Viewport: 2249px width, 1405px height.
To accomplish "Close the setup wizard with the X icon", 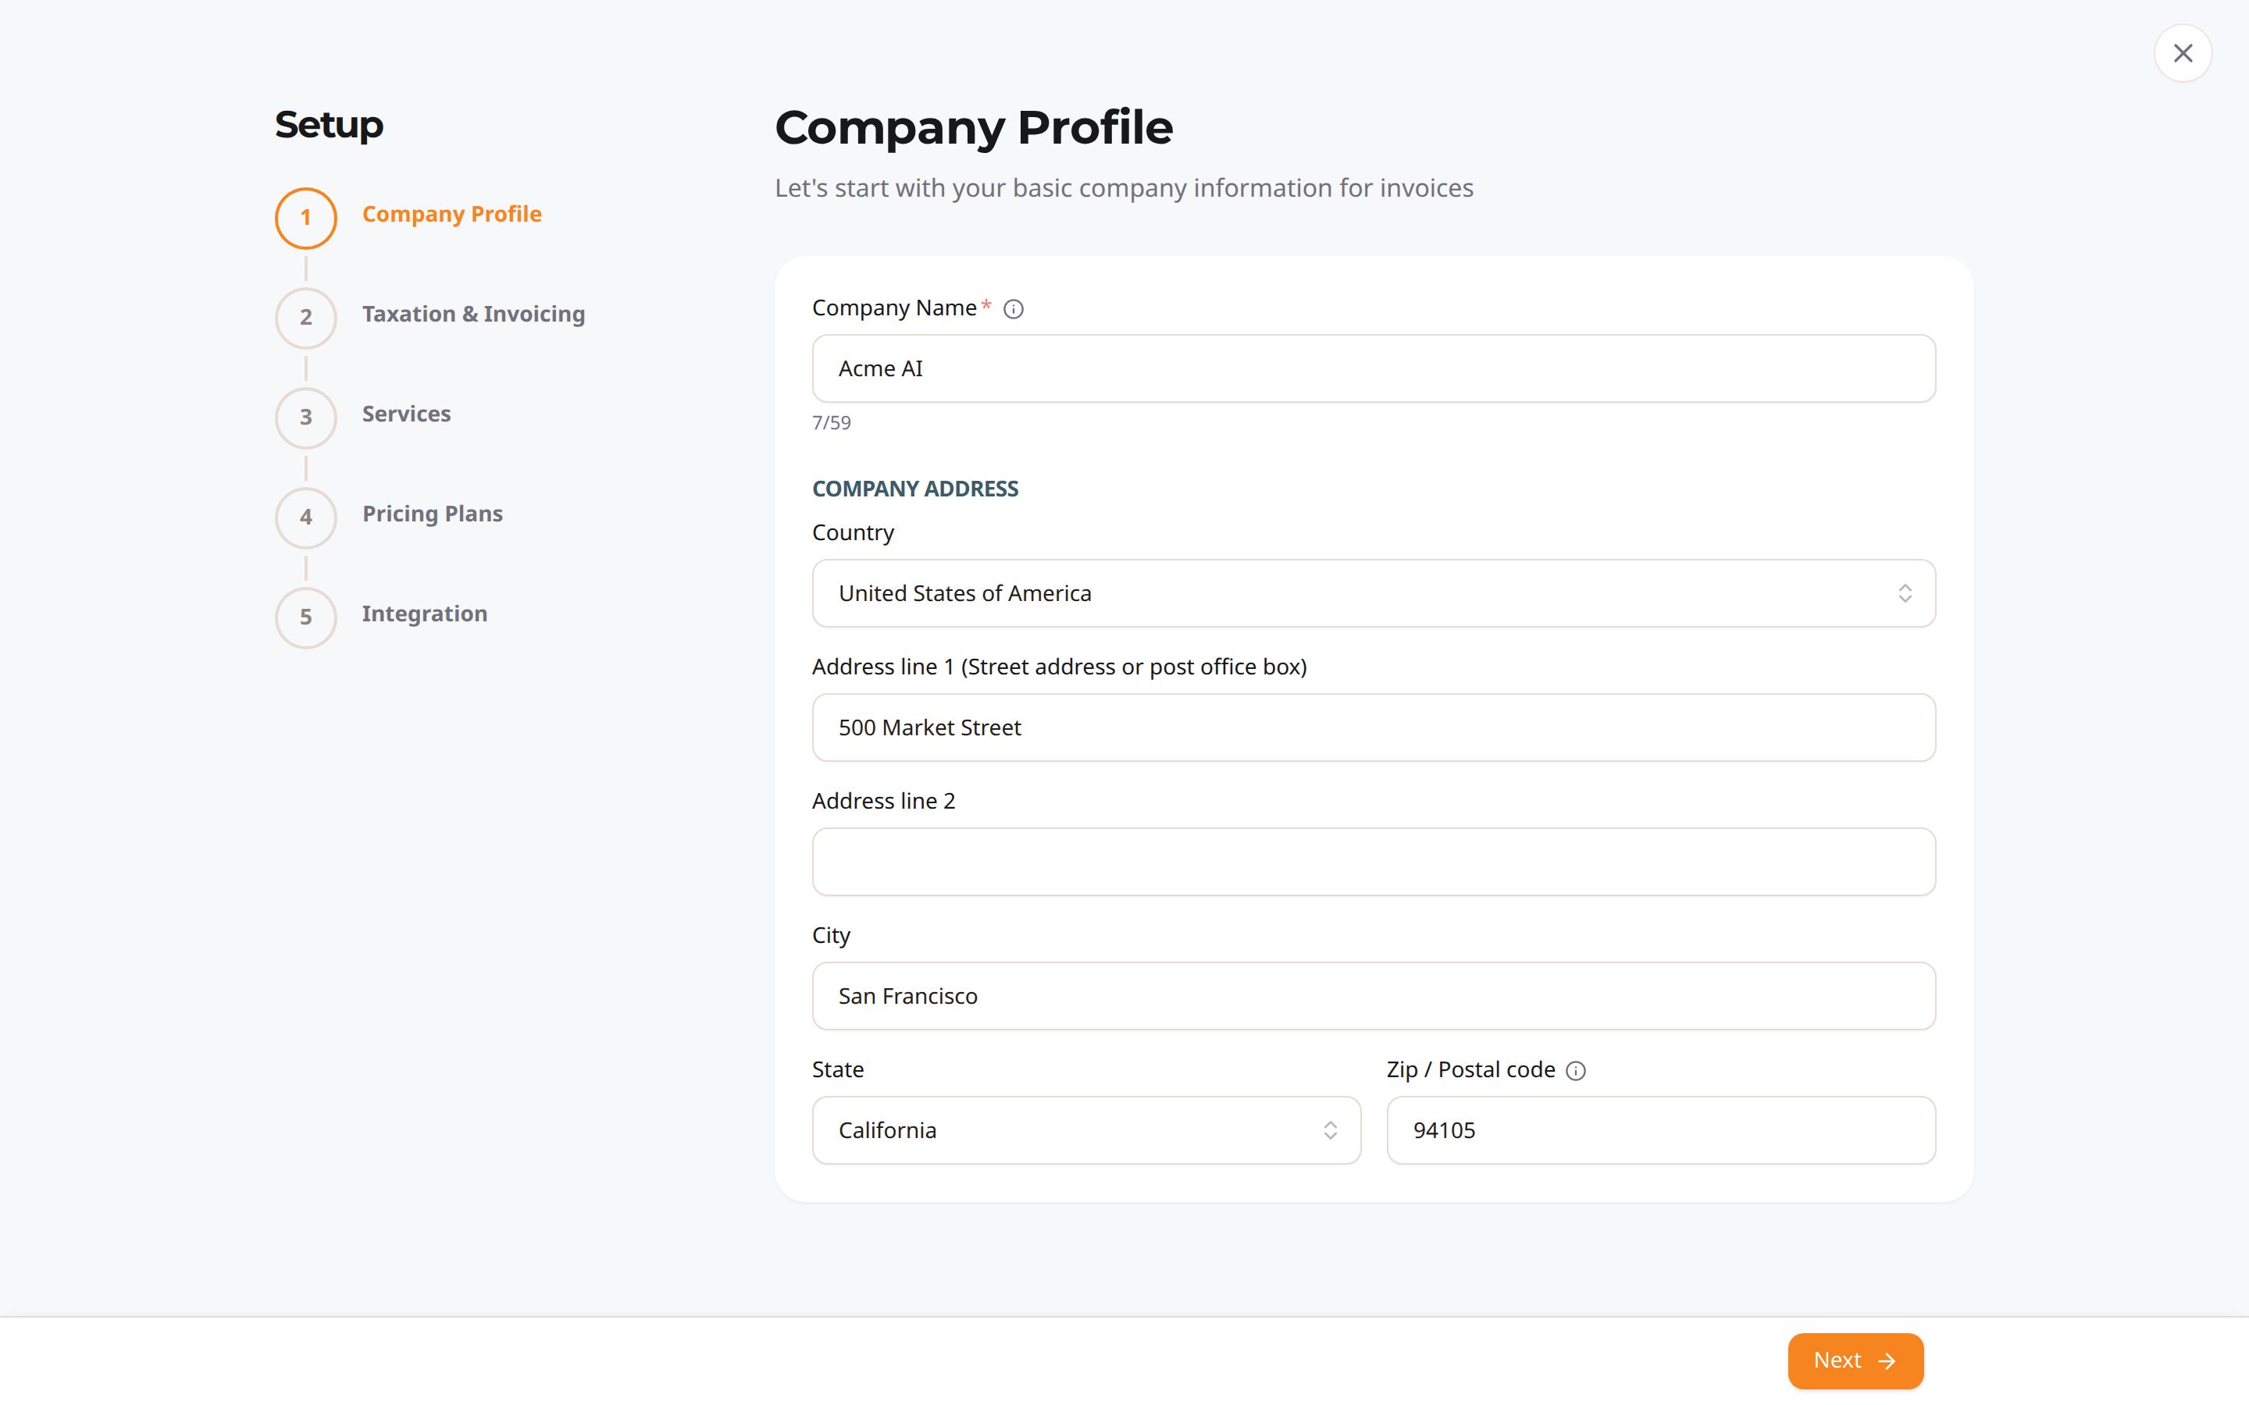I will 2182,53.
